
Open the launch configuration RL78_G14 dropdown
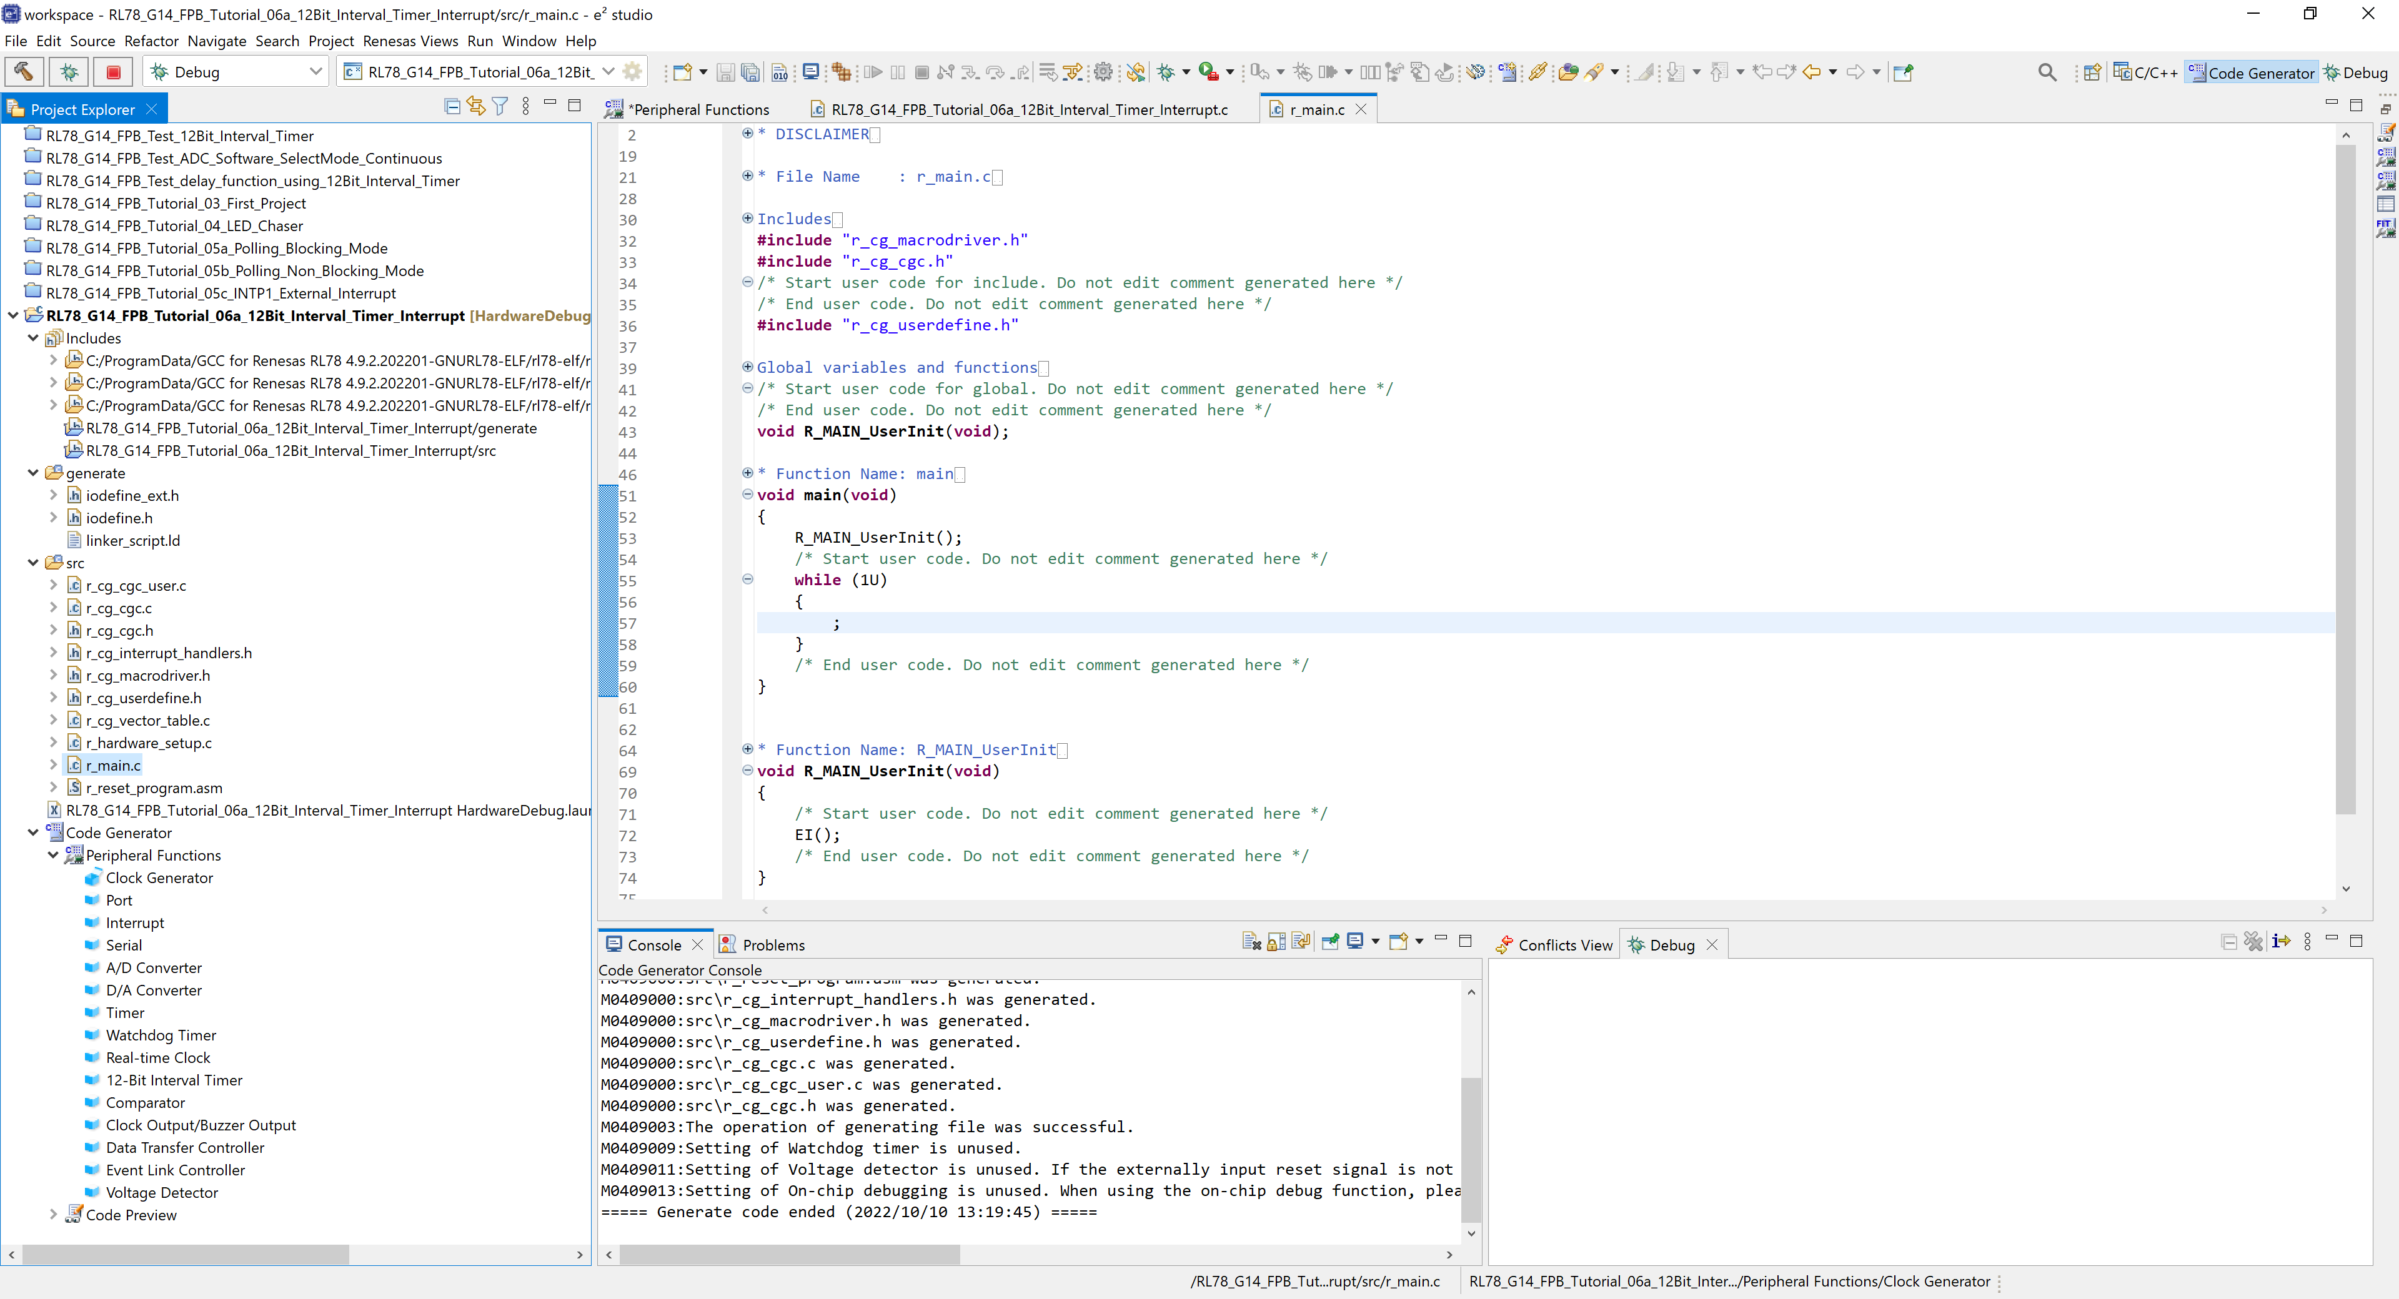click(608, 72)
